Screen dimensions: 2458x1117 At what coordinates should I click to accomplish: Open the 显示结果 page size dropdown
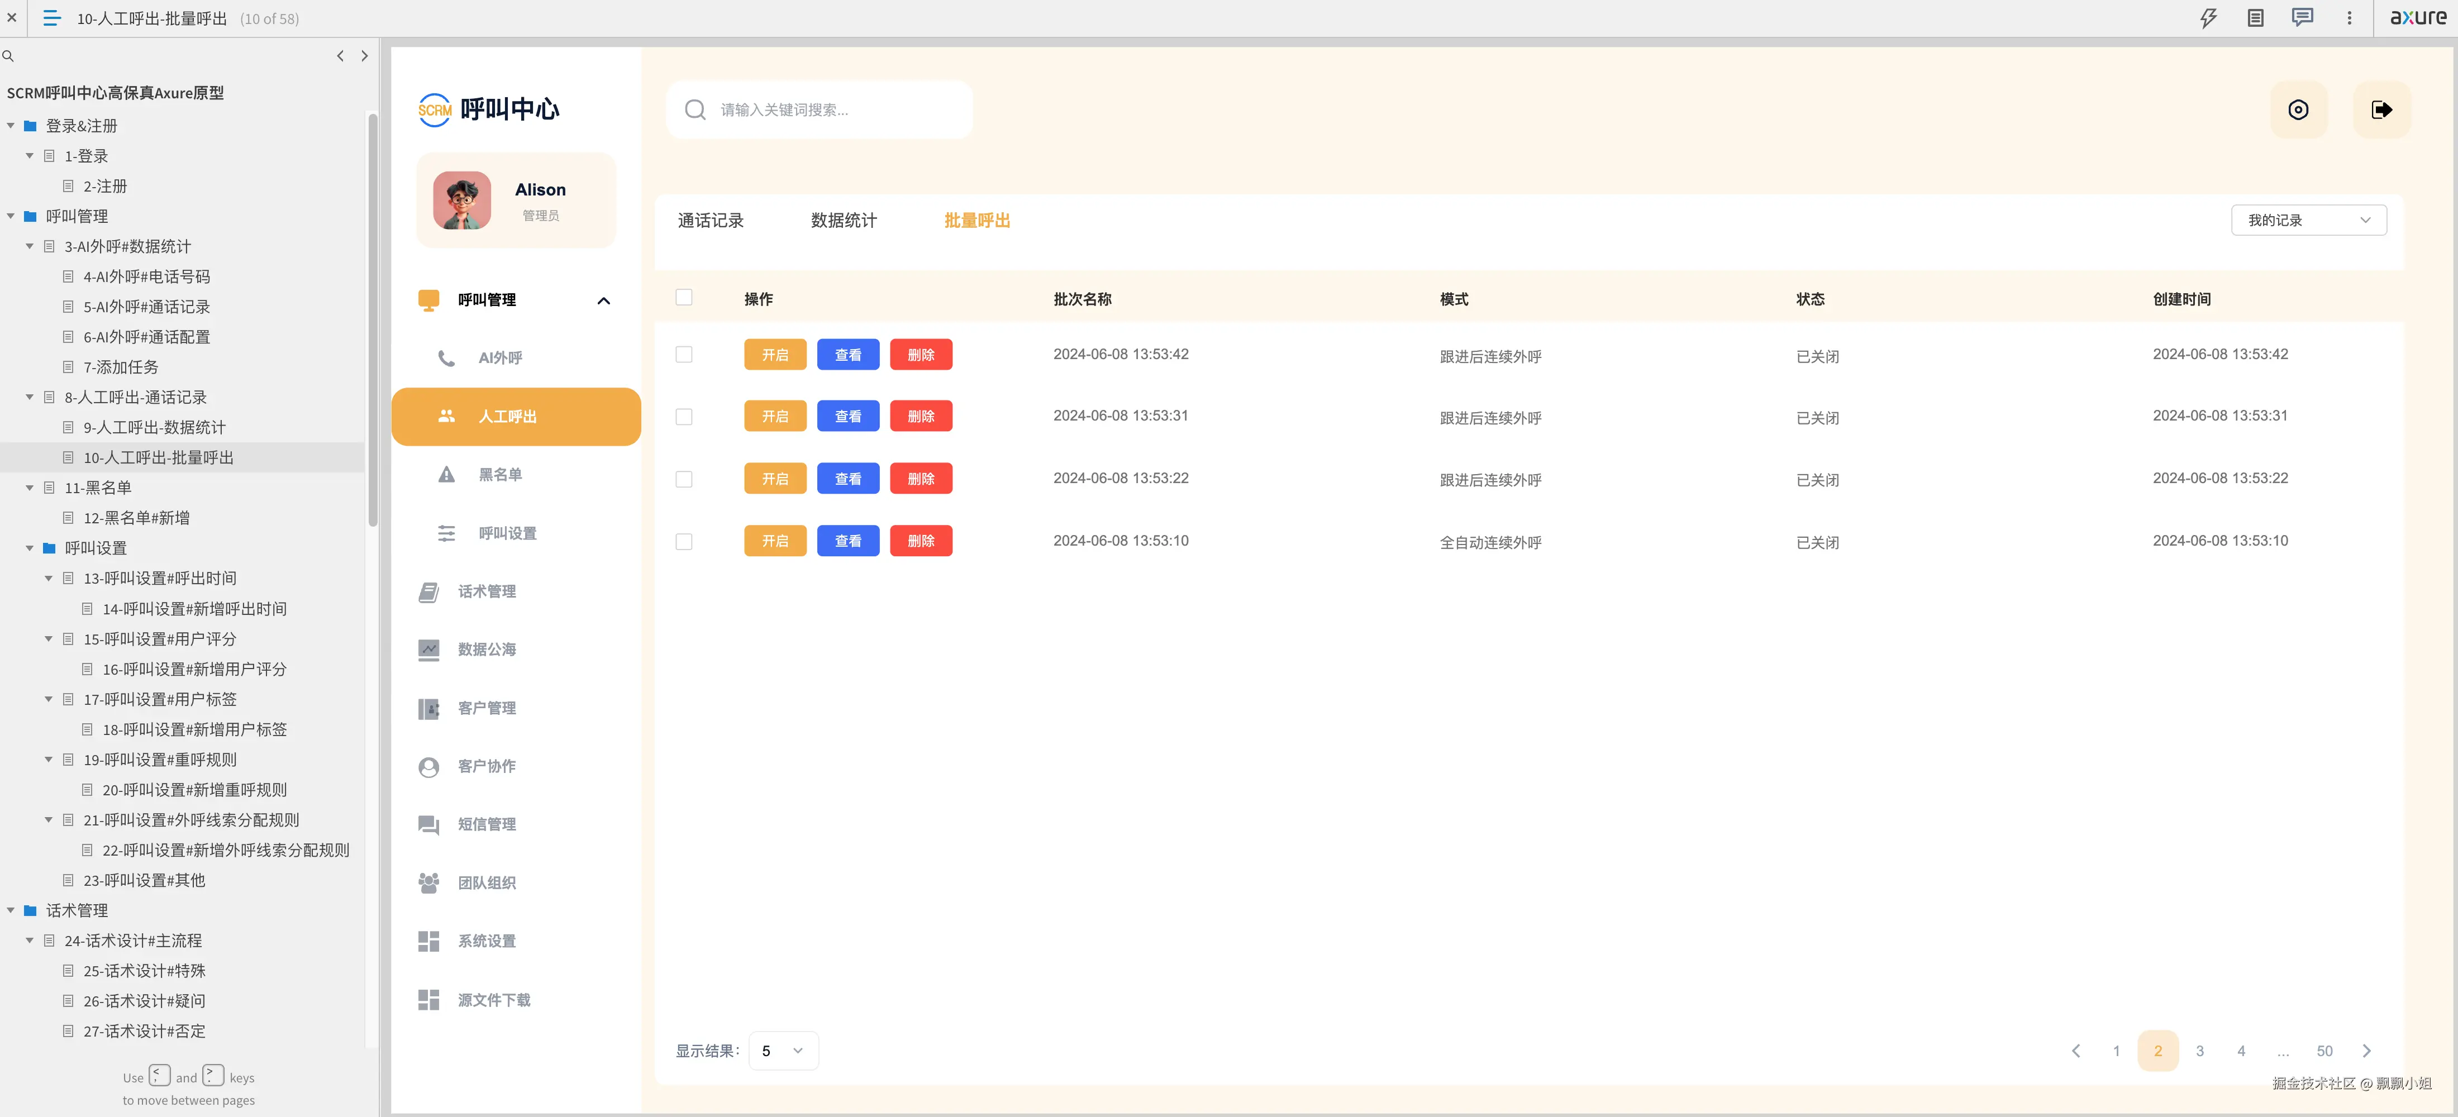tap(783, 1050)
